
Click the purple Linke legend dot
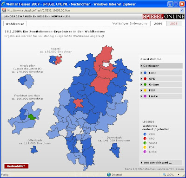pyautogui.click(x=145, y=152)
